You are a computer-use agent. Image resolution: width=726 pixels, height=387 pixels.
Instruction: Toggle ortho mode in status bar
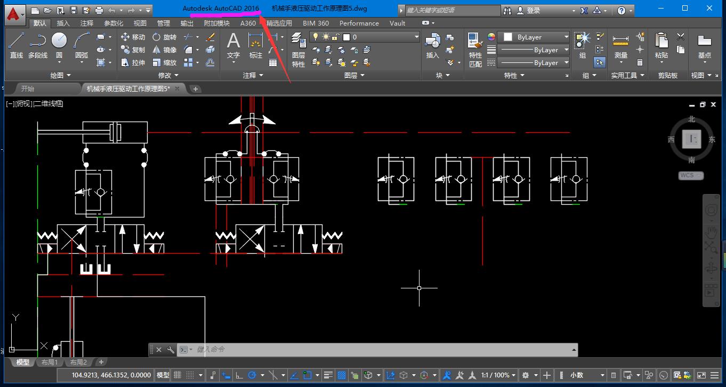[x=239, y=375]
